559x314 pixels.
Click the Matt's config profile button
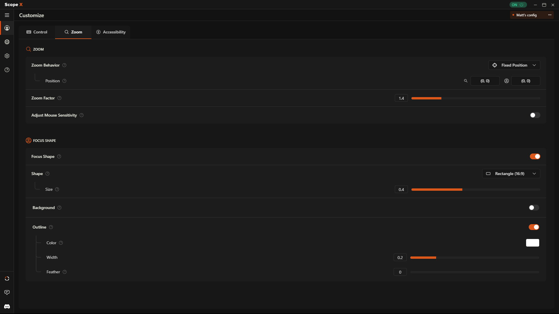pos(526,15)
